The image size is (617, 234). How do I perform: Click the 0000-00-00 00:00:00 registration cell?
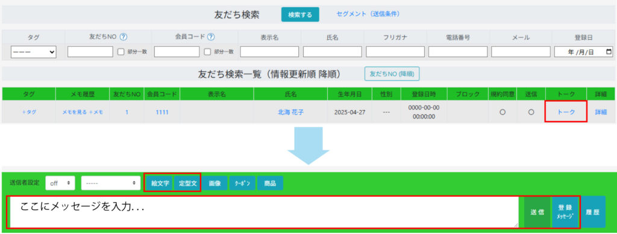[424, 112]
